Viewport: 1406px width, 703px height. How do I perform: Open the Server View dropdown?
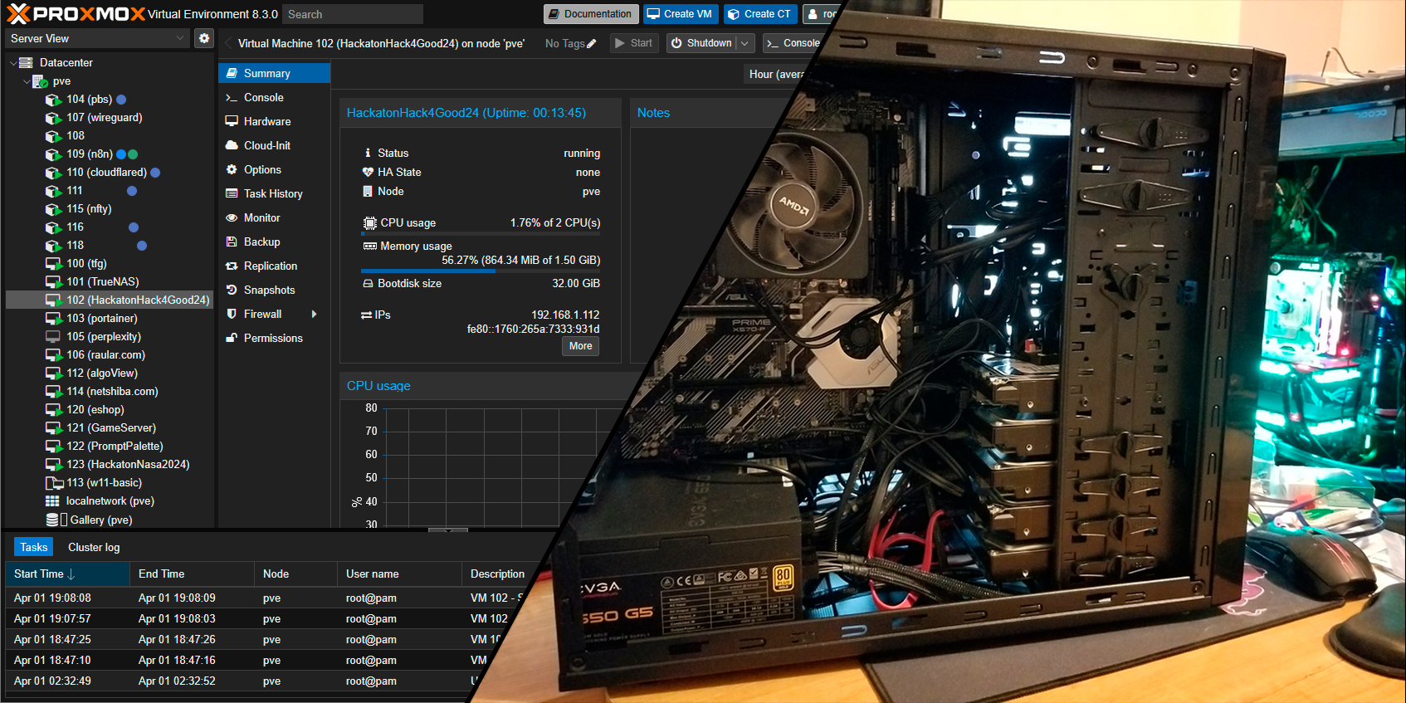[97, 38]
